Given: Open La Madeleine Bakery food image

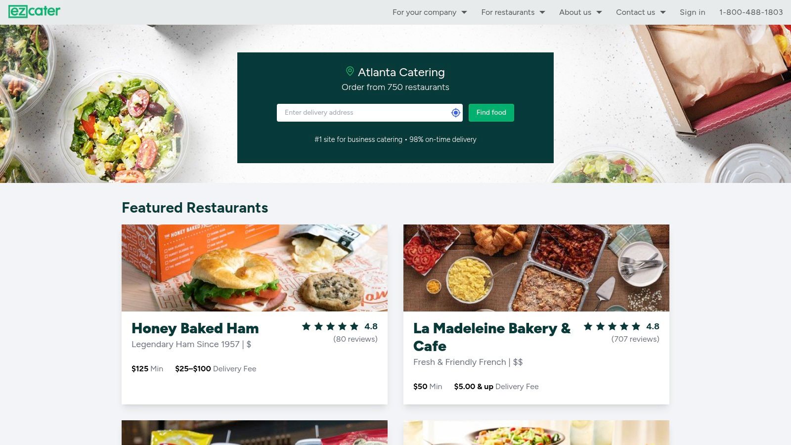Looking at the screenshot, I should pyautogui.click(x=536, y=268).
